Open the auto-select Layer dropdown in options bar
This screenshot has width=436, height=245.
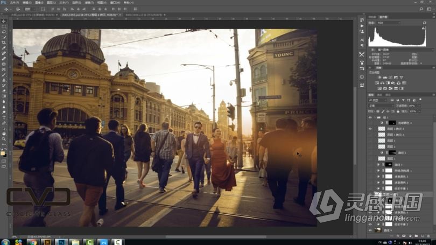point(29,9)
